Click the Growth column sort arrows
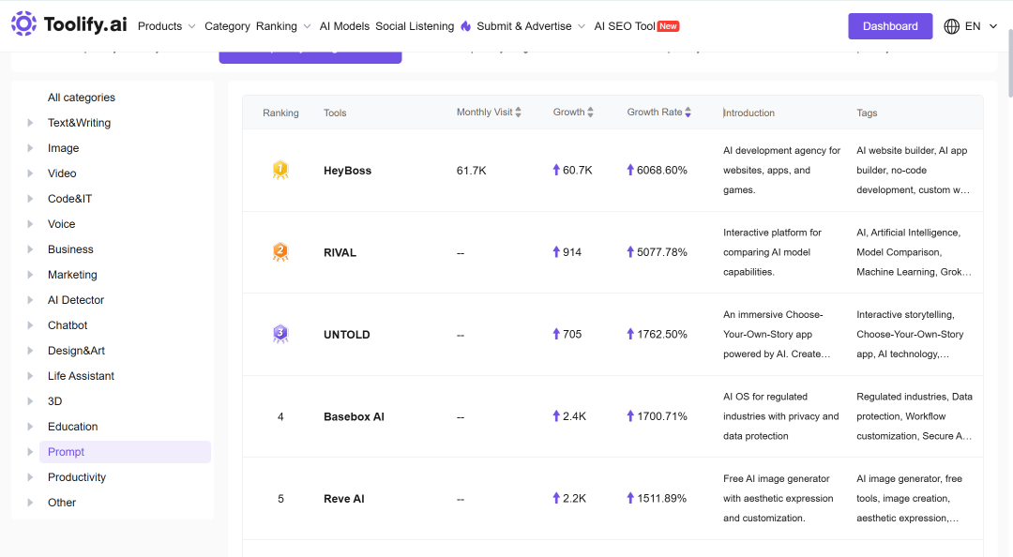 (x=591, y=113)
